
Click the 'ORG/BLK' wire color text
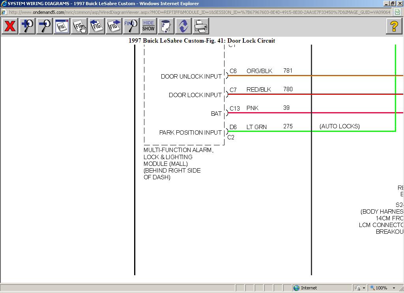point(260,71)
